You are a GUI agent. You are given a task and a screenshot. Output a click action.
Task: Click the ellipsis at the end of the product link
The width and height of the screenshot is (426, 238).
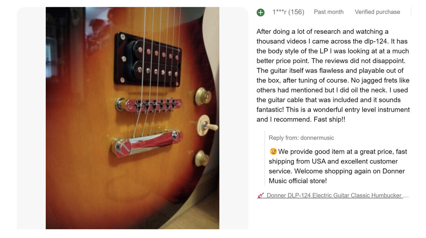(x=406, y=195)
